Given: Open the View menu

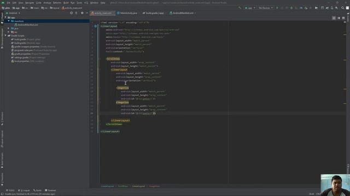Looking at the screenshot, I should click(x=21, y=3).
